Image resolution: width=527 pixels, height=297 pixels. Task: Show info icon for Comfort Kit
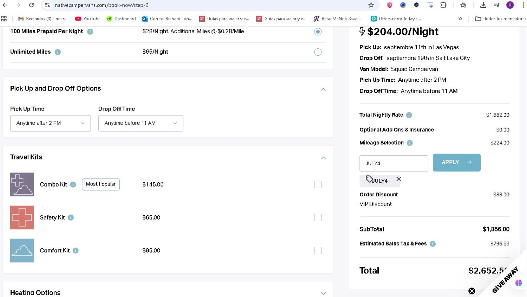pyautogui.click(x=76, y=250)
